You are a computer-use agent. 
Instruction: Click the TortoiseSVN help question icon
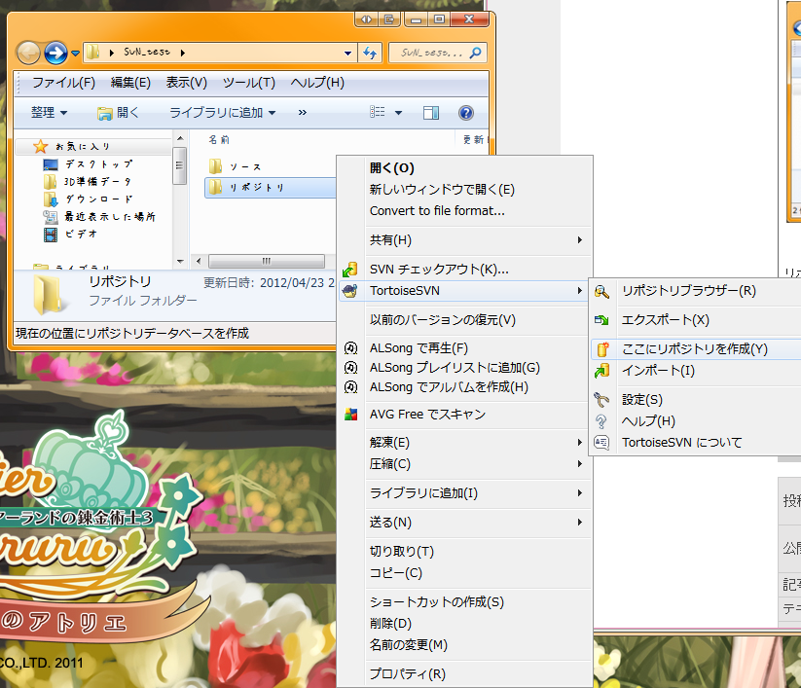point(601,420)
